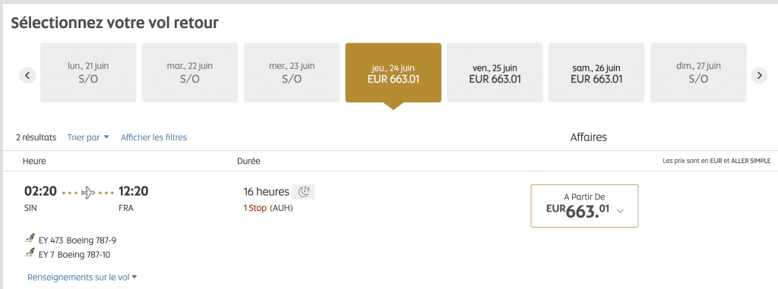Select the sam., 26 juin date tab
The image size is (778, 289).
pyautogui.click(x=596, y=73)
